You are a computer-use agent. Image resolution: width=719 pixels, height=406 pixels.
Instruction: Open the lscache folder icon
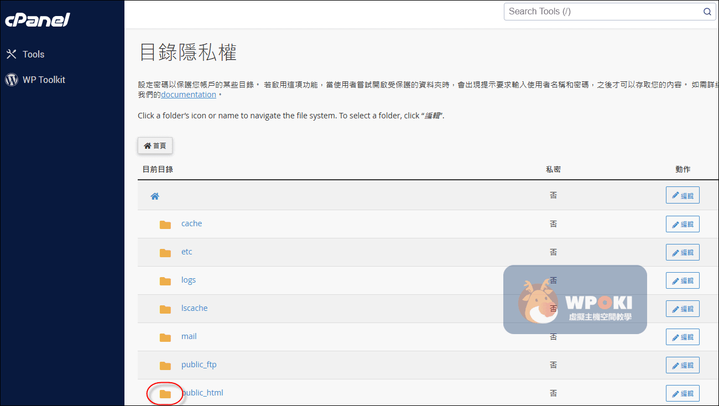pyautogui.click(x=165, y=309)
